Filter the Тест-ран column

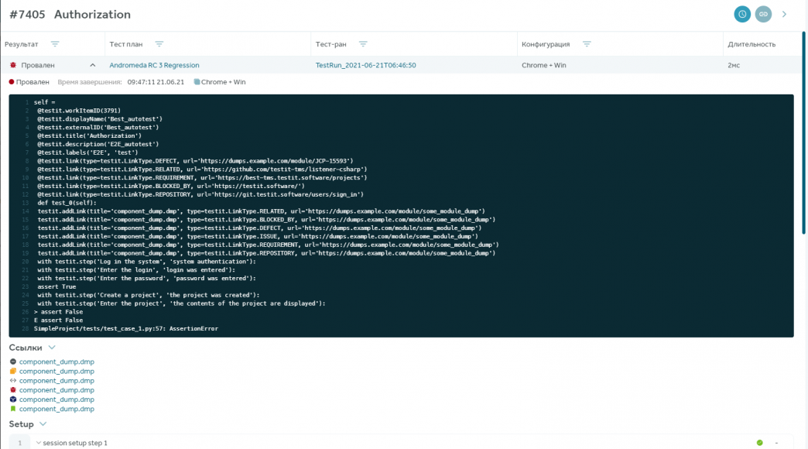point(363,44)
